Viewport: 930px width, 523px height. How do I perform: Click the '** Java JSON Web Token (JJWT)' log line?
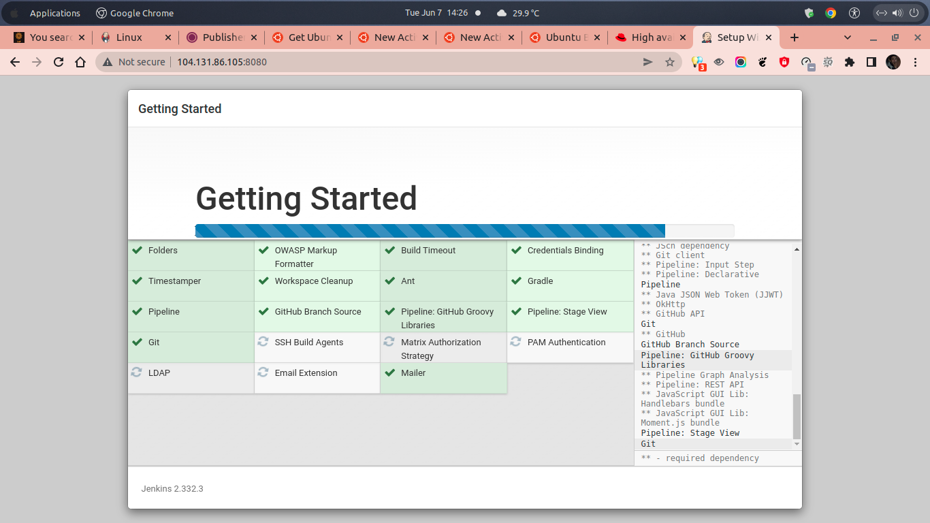pos(712,295)
